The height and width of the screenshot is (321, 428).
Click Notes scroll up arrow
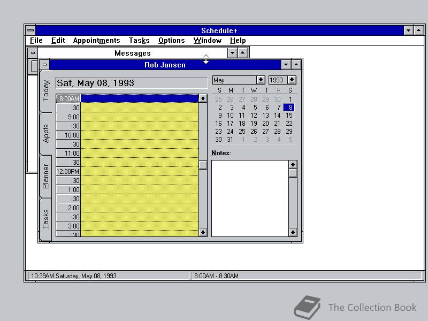click(x=293, y=164)
